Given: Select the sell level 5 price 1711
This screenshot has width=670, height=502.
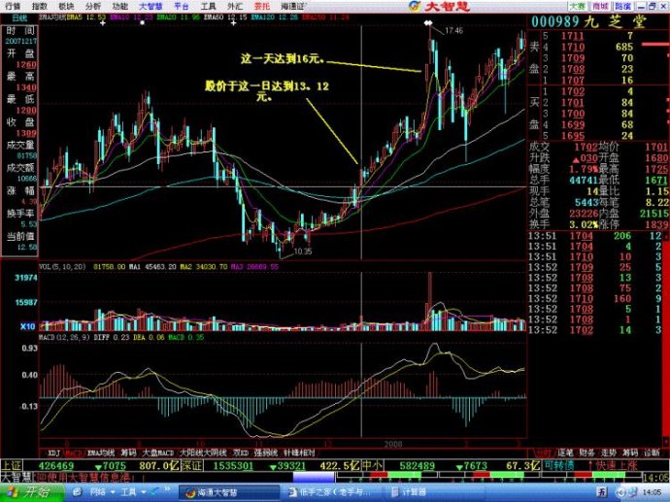Looking at the screenshot, I should [573, 36].
